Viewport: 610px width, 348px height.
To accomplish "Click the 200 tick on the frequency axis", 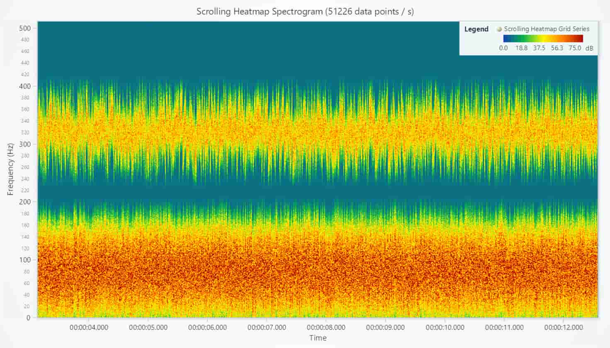I will [x=25, y=202].
